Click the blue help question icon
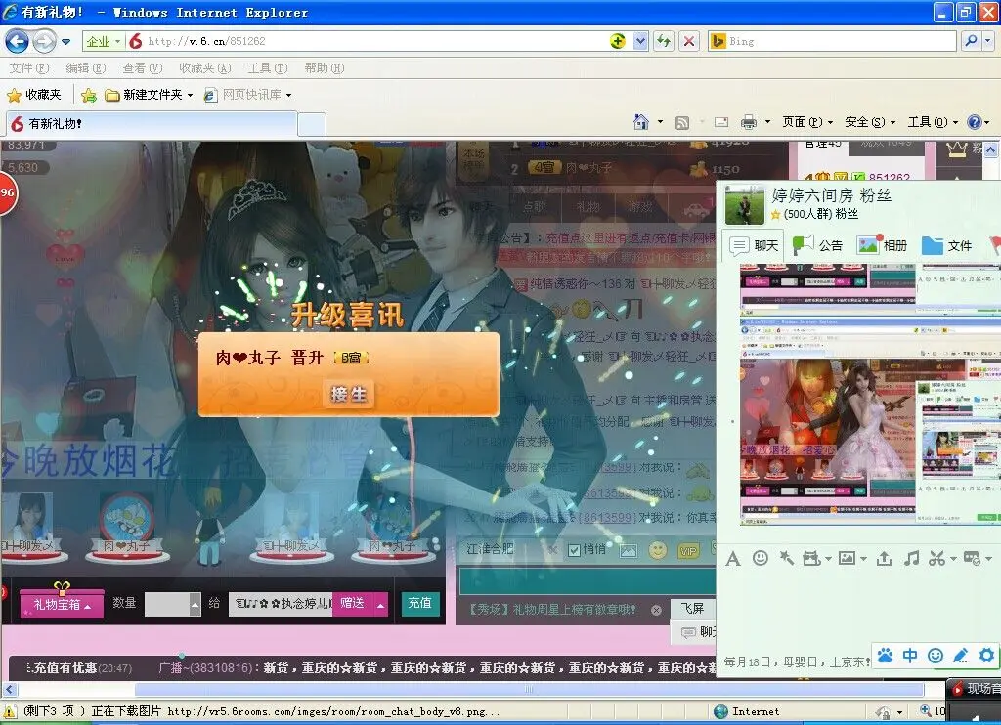 [x=975, y=122]
